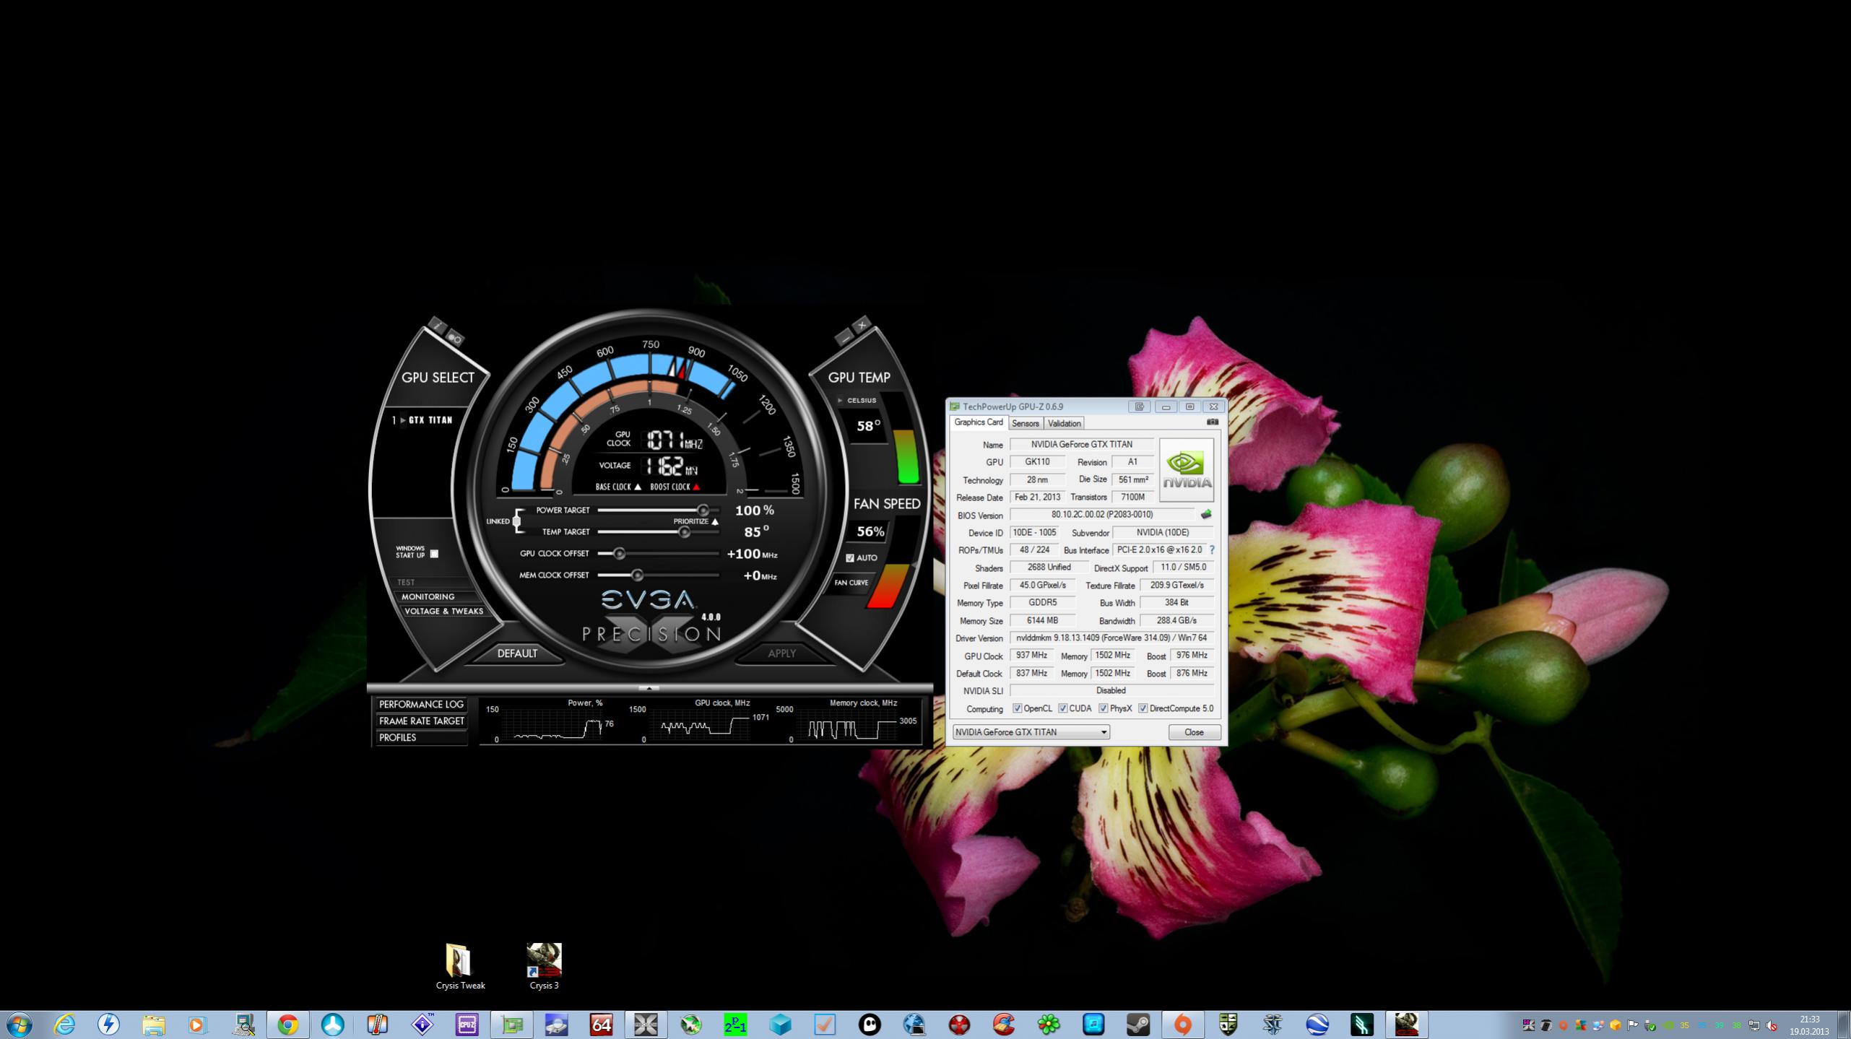Viewport: 1851px width, 1039px height.
Task: Toggle the fan speed AUTO checkbox
Action: [850, 558]
